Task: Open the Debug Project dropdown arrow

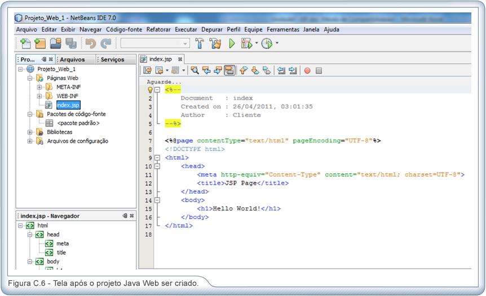Action: (257, 43)
